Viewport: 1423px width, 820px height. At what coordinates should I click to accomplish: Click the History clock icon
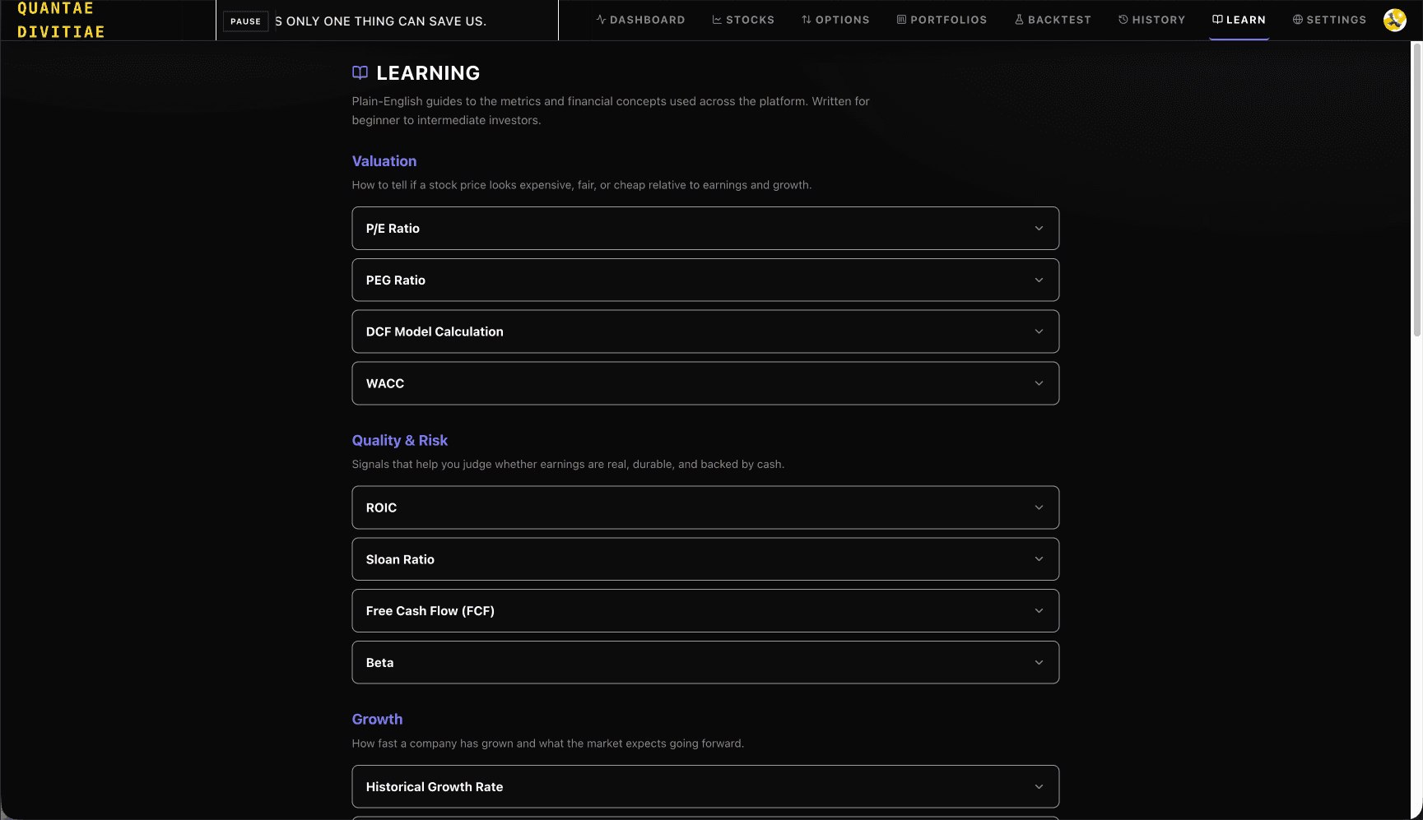click(x=1123, y=20)
